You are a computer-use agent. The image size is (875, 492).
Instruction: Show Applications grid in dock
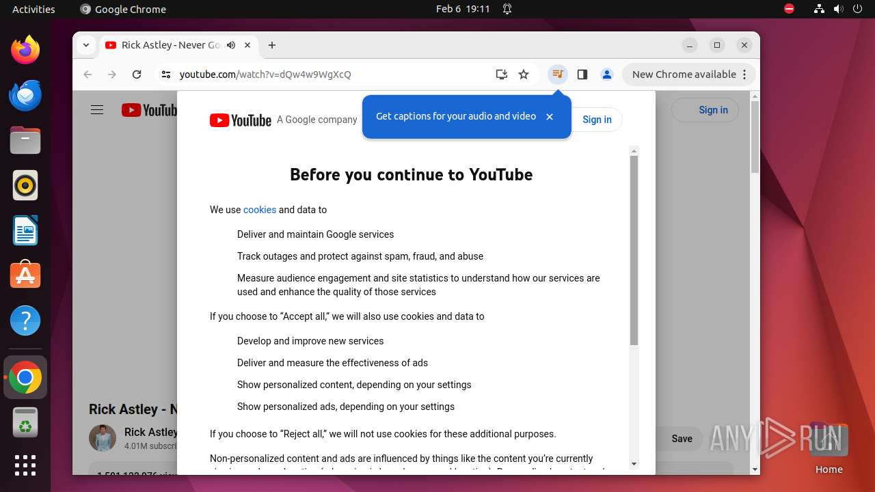(25, 465)
